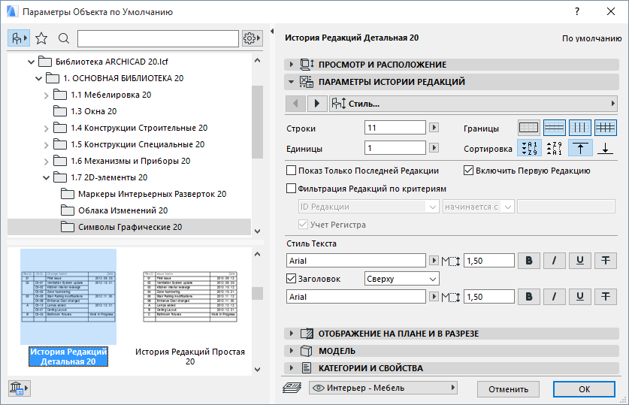Toggle underline for main text style

[580, 261]
